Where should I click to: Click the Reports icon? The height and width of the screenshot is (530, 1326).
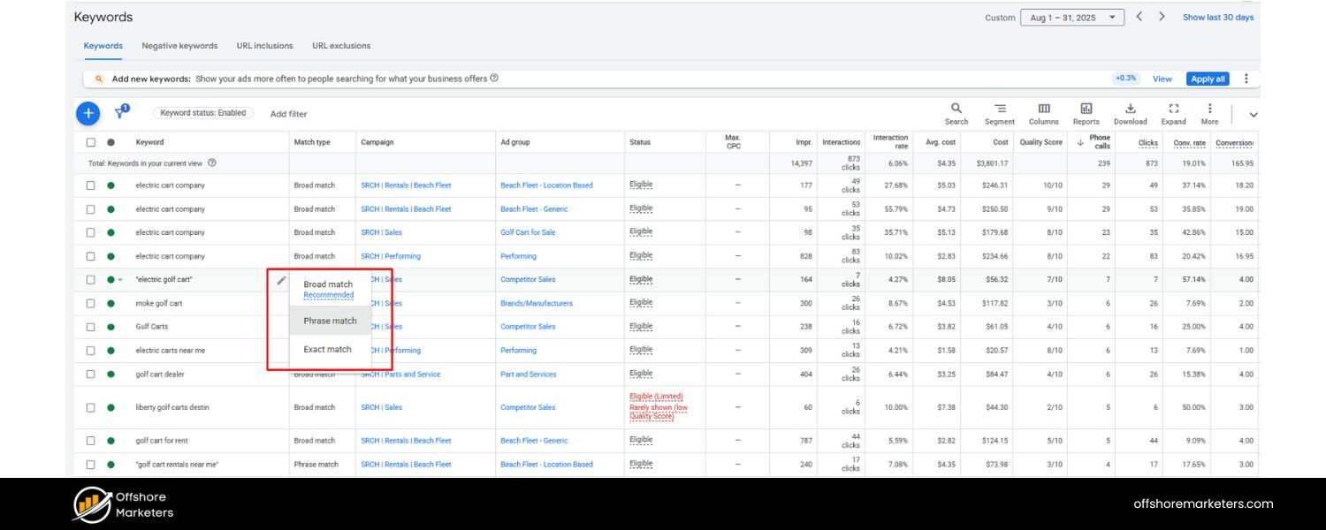point(1086,109)
